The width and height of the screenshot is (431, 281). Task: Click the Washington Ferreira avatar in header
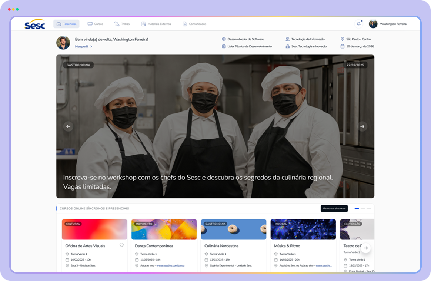[373, 24]
